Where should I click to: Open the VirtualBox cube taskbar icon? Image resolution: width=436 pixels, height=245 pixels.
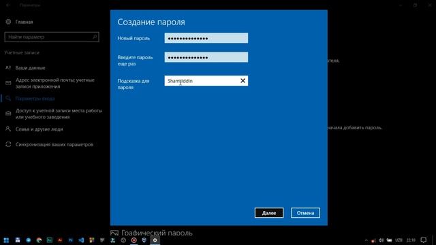(x=144, y=240)
